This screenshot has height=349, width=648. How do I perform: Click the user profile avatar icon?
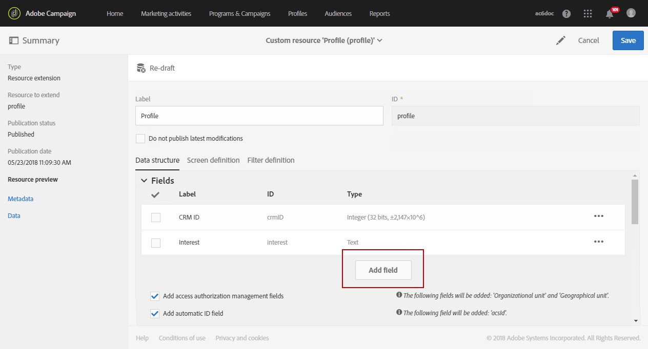point(631,13)
